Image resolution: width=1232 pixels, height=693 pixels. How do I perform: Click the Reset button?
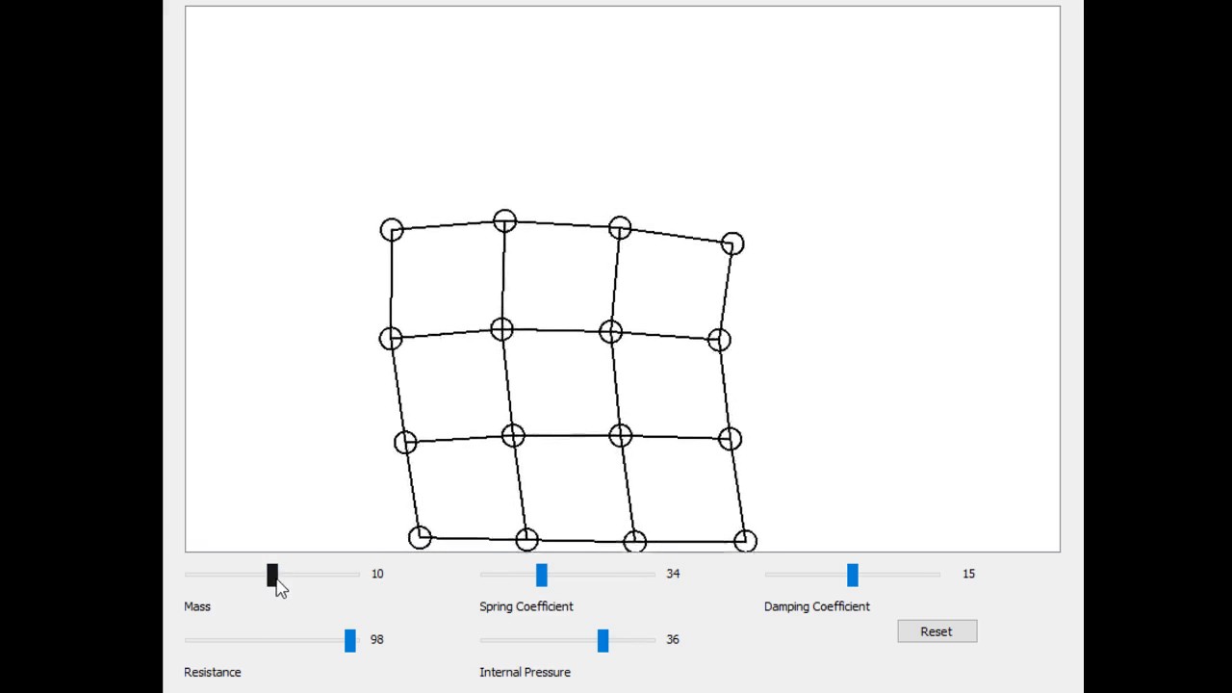[937, 631]
